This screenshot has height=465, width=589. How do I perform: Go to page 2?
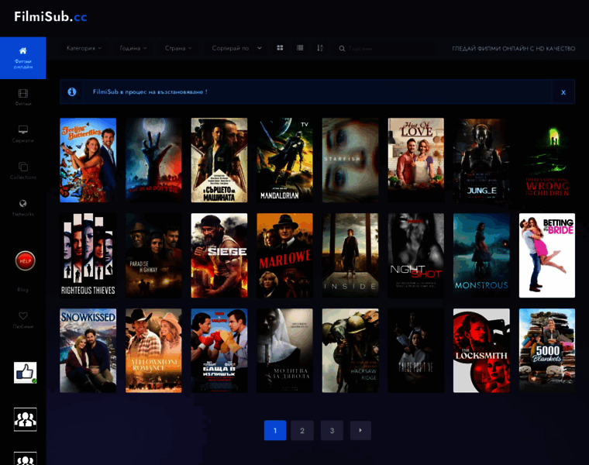click(x=302, y=430)
